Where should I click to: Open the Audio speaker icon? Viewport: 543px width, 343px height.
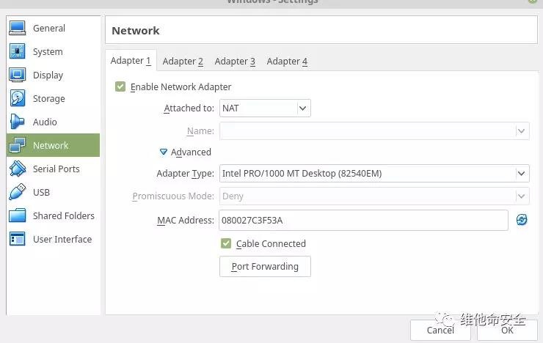coord(18,122)
